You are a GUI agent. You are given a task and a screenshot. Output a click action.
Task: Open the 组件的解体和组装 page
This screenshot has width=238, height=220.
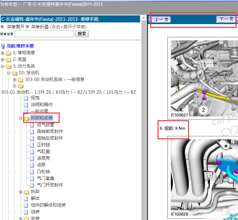tap(48, 205)
